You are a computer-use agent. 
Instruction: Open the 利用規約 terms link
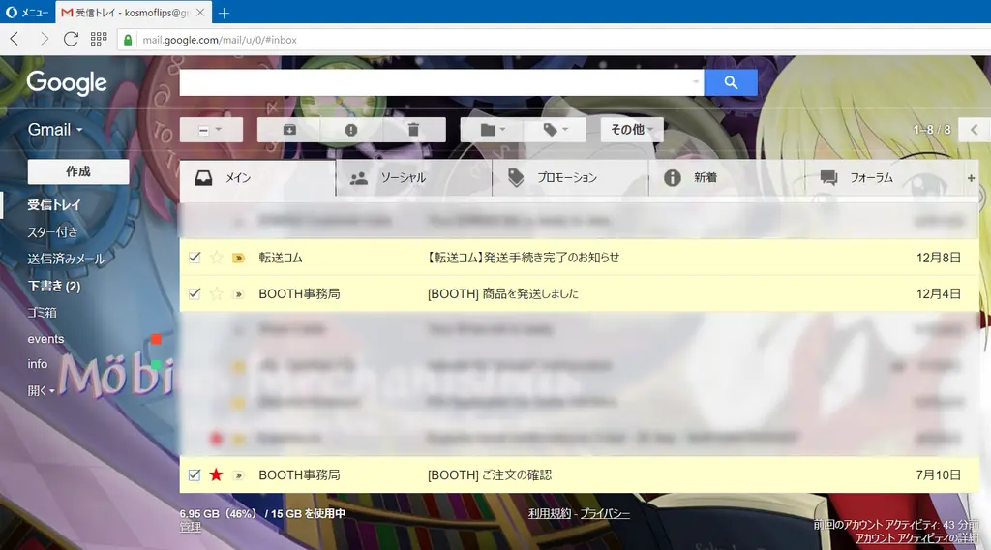pos(550,513)
